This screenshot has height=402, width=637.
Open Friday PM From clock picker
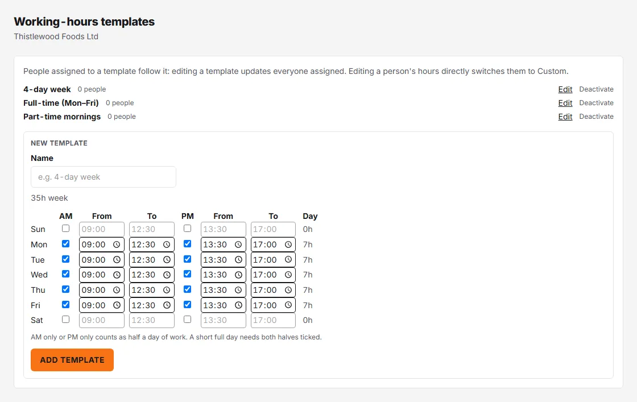tap(238, 305)
